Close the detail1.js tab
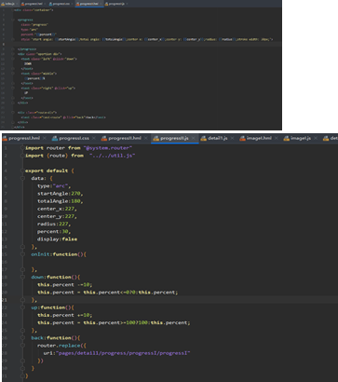 tap(232, 138)
